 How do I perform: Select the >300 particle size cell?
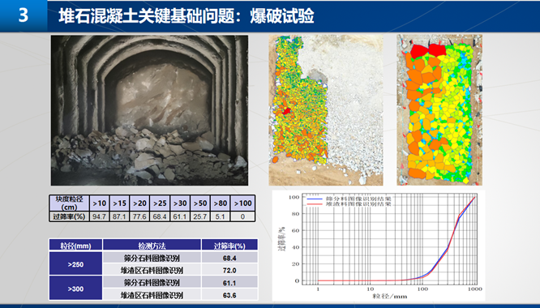[75, 288]
